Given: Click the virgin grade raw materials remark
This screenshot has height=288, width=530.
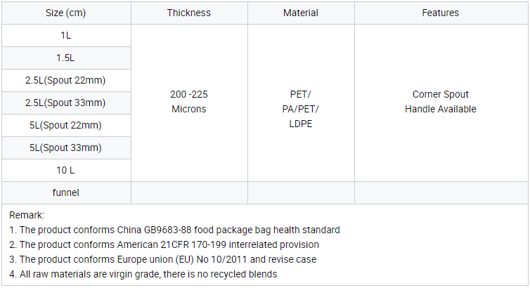Looking at the screenshot, I should [x=143, y=274].
